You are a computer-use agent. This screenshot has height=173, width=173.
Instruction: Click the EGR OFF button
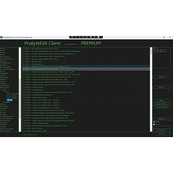tap(162, 77)
